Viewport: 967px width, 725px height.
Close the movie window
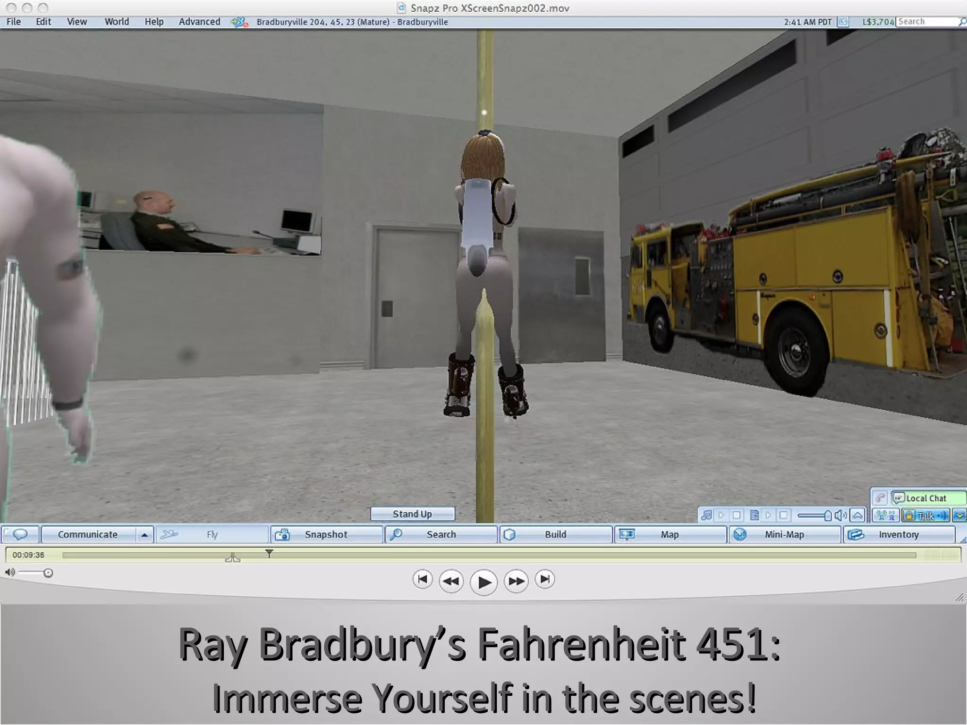click(x=11, y=8)
